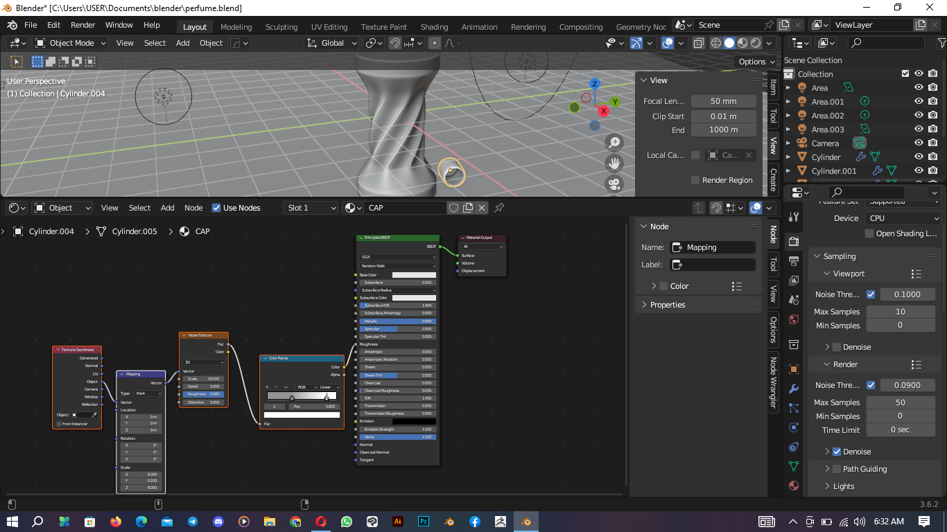Click the Metallic slider on Principled BSDF
Viewport: 947px width, 532px height.
tap(397, 321)
